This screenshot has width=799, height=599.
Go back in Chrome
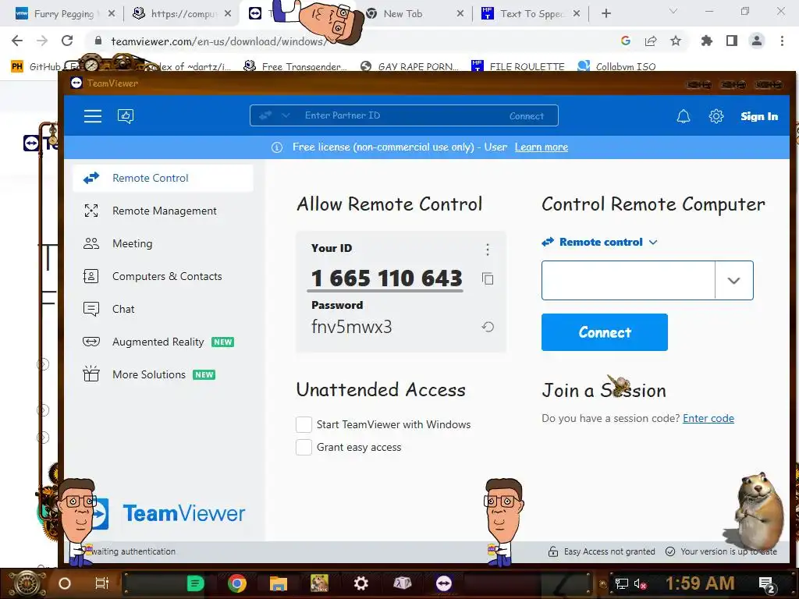click(x=17, y=41)
